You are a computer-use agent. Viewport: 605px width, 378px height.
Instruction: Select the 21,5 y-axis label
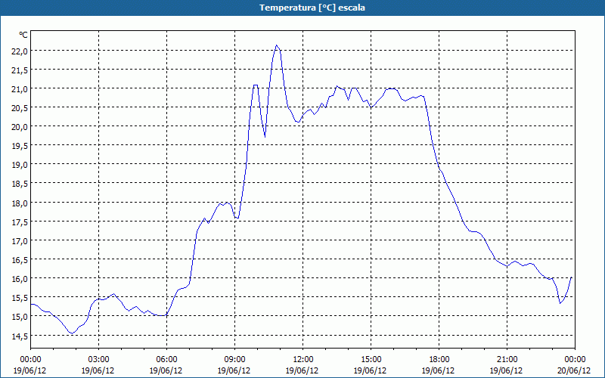(x=19, y=70)
